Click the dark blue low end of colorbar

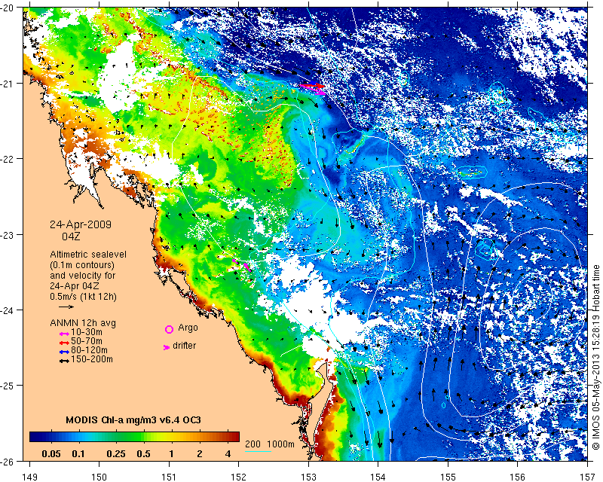[35, 436]
